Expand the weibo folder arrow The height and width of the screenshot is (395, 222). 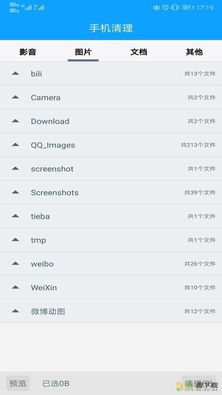pos(15,264)
